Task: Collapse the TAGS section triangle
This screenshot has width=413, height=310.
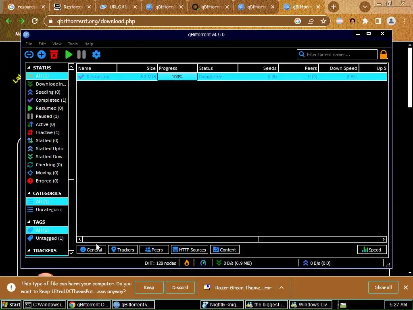Action: [29, 222]
